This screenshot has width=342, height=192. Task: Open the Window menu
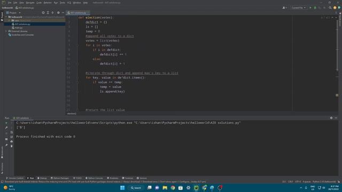coord(77,3)
